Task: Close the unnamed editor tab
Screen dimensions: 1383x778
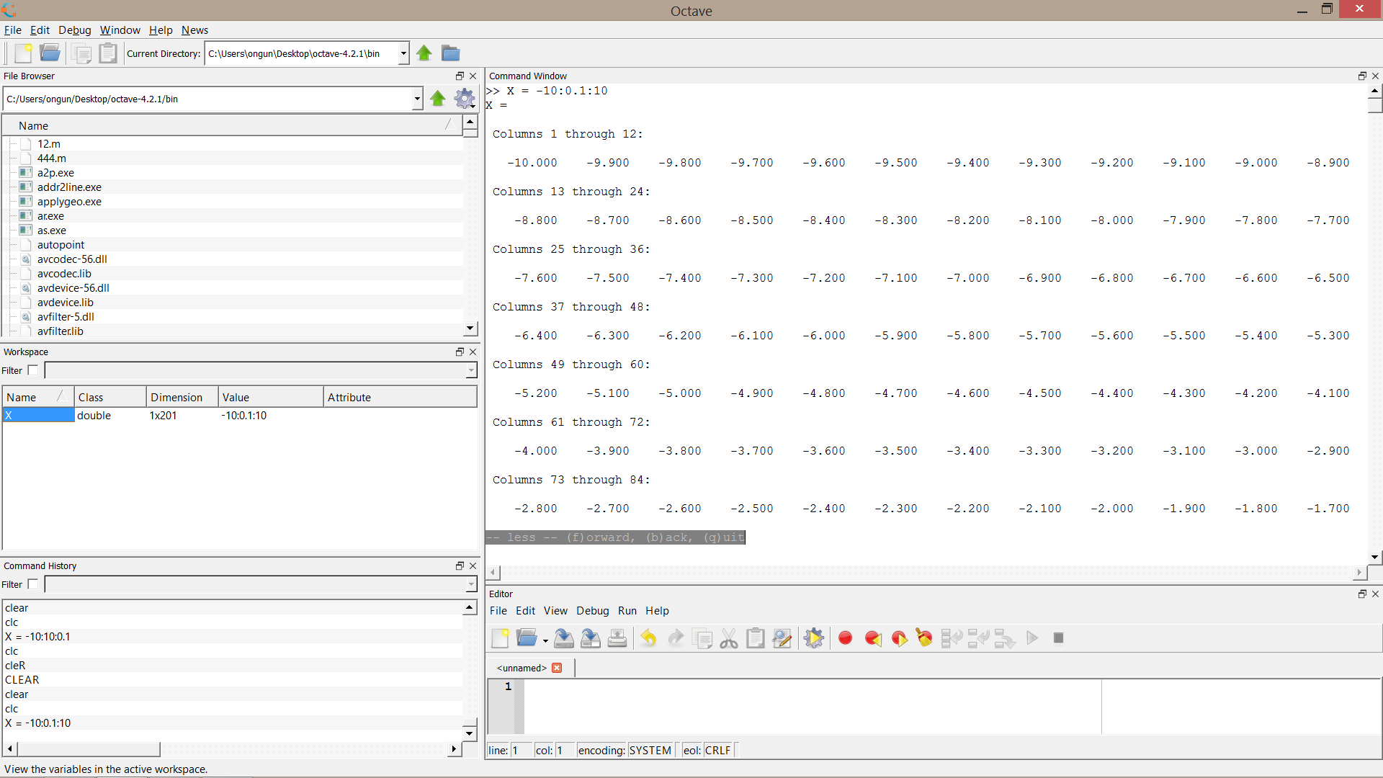Action: (x=557, y=668)
